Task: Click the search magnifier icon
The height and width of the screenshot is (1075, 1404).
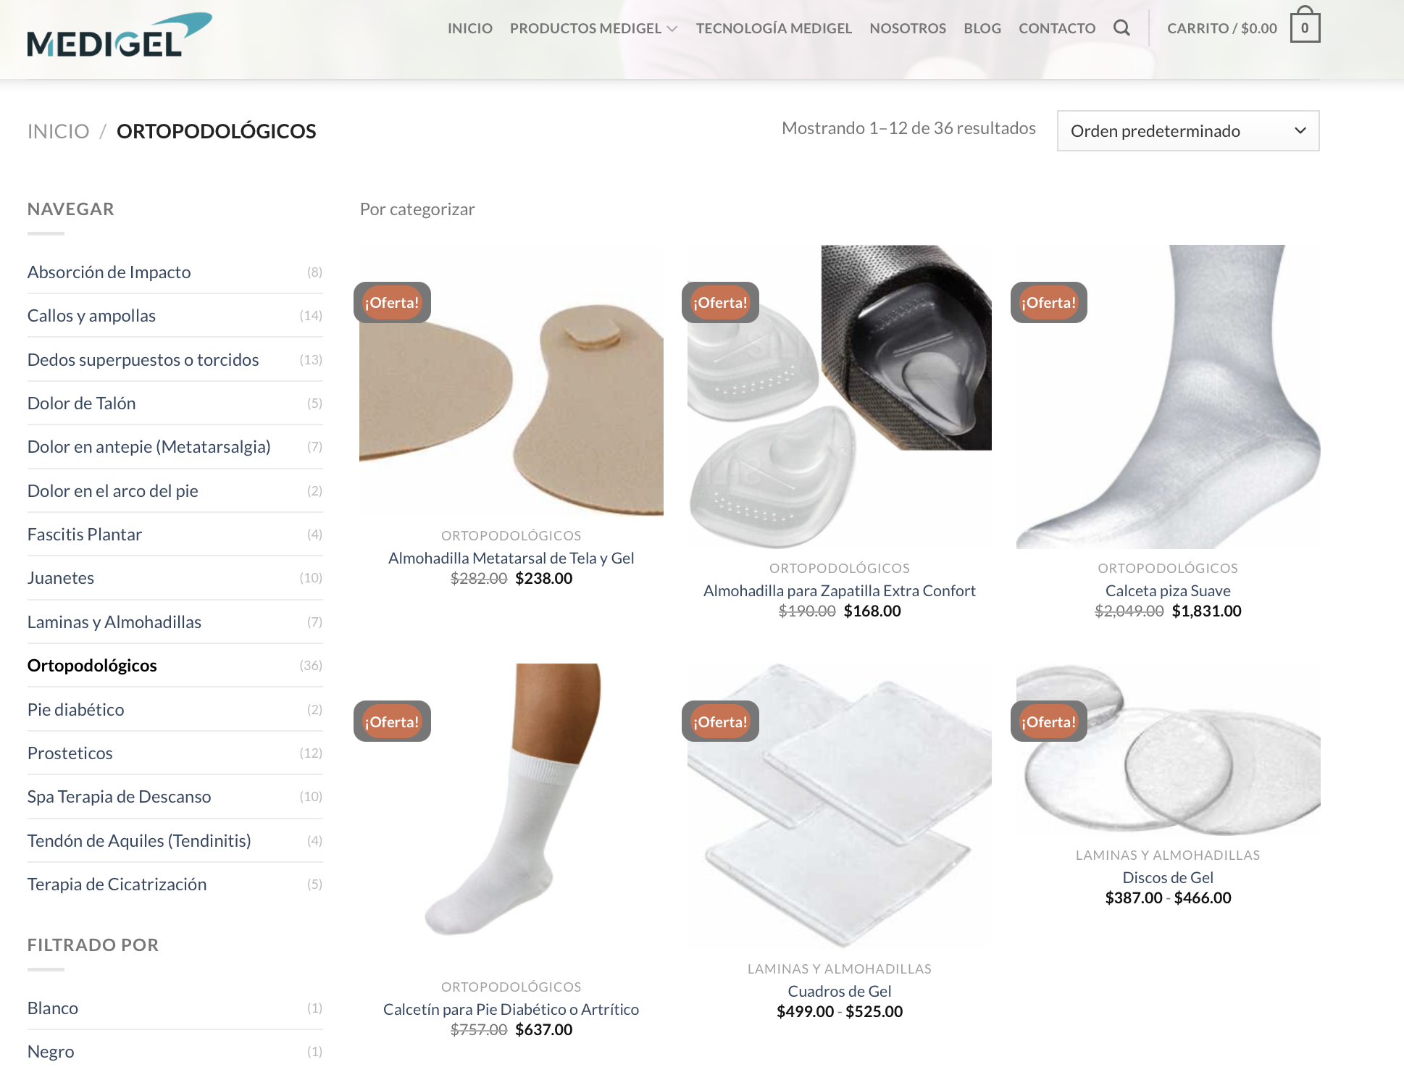Action: [x=1121, y=28]
